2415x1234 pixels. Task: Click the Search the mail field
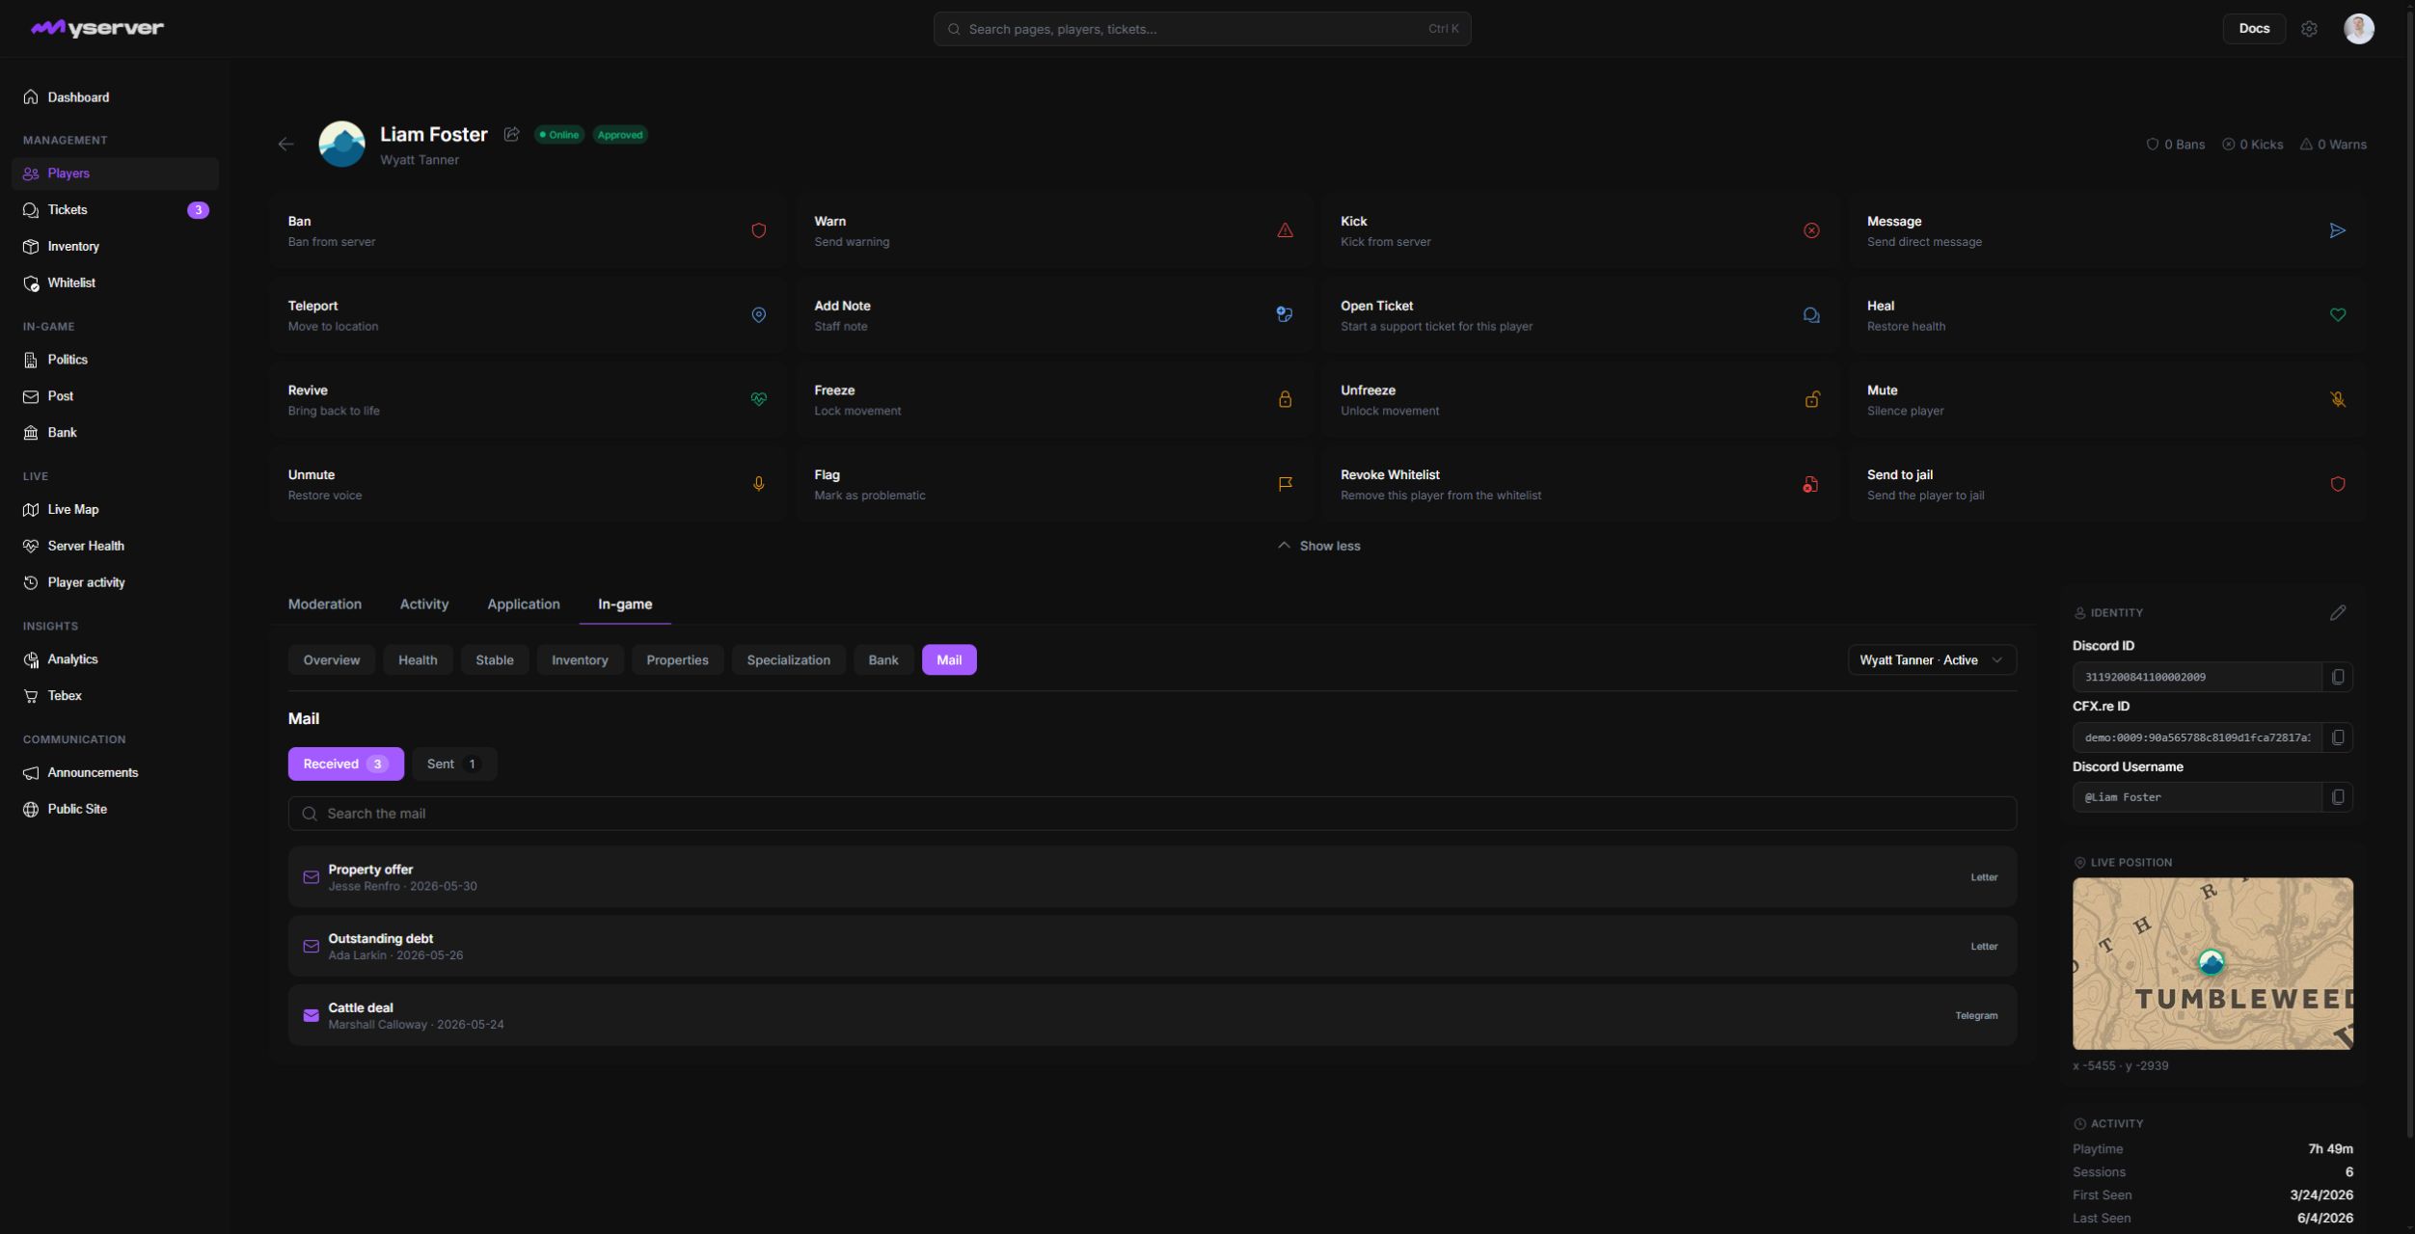[x=1152, y=814]
